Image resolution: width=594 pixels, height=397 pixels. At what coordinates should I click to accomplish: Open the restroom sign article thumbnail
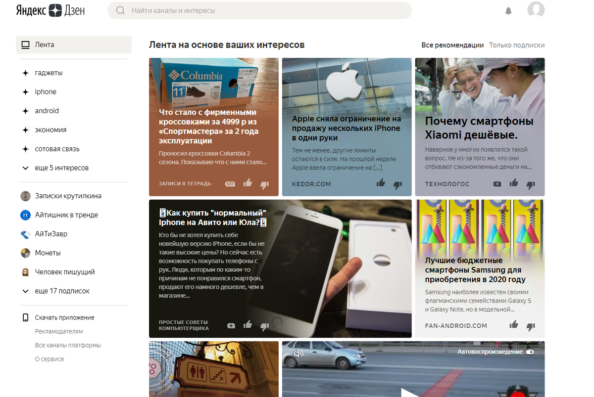[214, 369]
